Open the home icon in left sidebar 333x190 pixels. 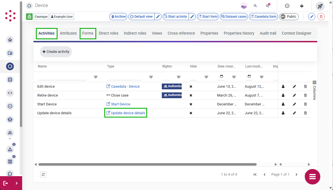[x=10, y=40]
